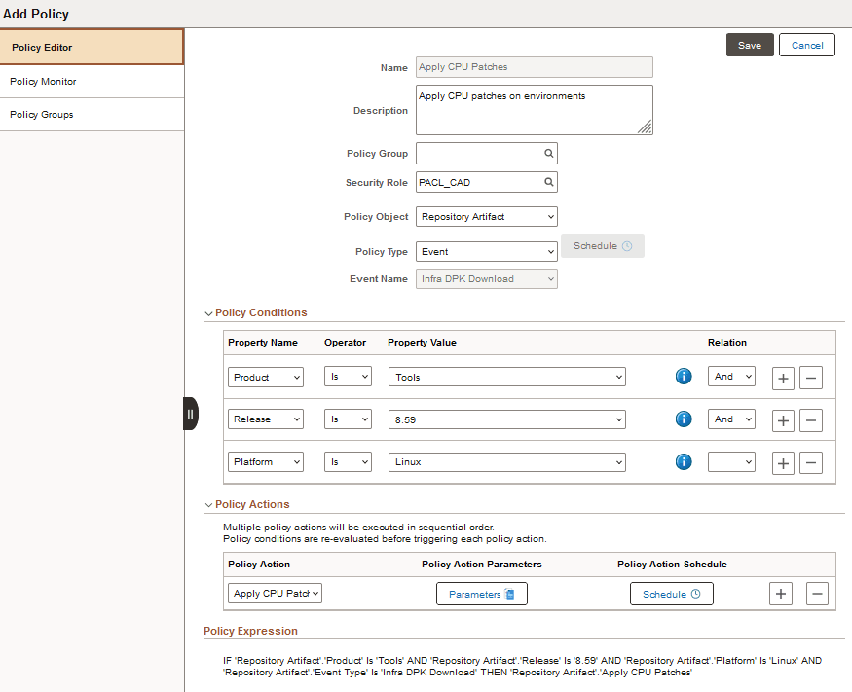This screenshot has height=692, width=852.
Task: Add another policy action row
Action: click(x=780, y=593)
